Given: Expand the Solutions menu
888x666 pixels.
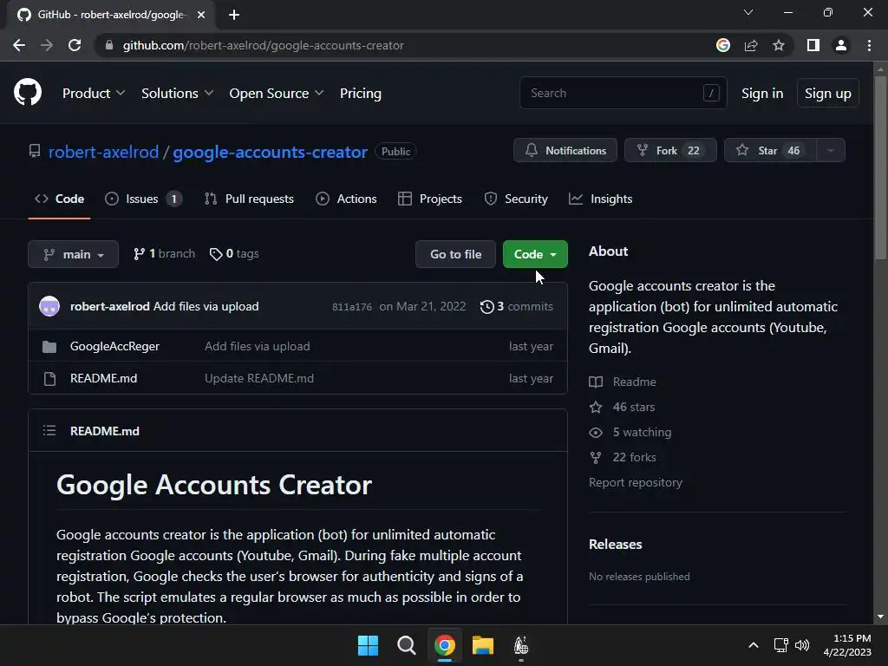Looking at the screenshot, I should (x=177, y=94).
